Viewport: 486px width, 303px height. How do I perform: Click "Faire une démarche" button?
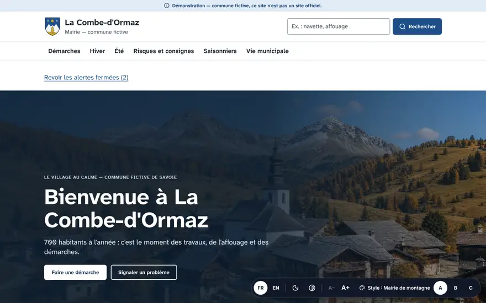click(x=75, y=272)
